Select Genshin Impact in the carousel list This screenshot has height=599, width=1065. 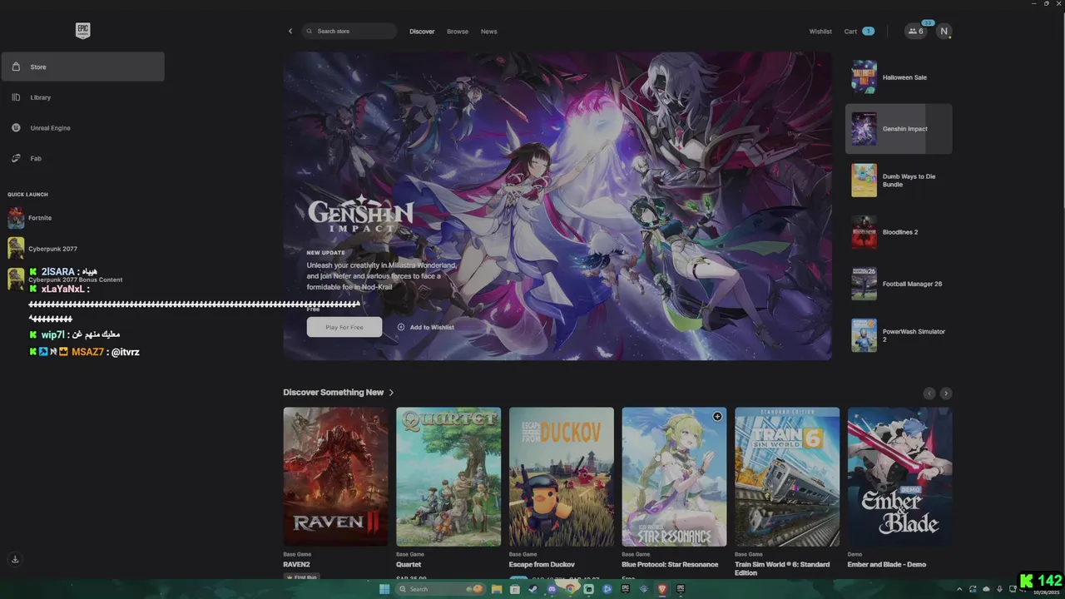[x=899, y=129]
